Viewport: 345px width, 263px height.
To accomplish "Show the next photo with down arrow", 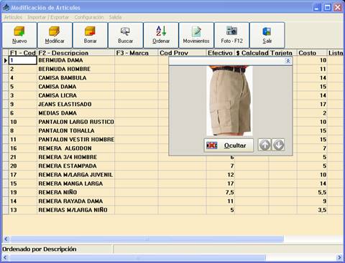I will click(x=278, y=145).
